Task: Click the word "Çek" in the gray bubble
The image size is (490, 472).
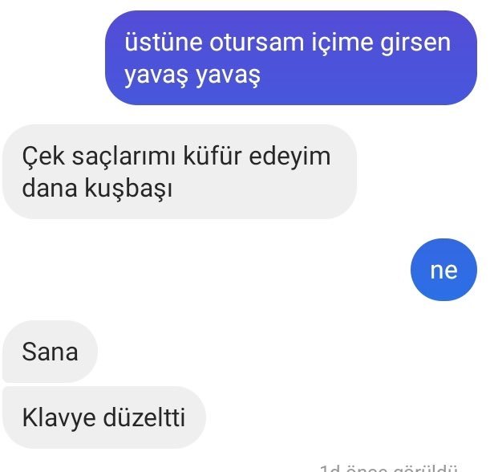Action: pyautogui.click(x=43, y=156)
